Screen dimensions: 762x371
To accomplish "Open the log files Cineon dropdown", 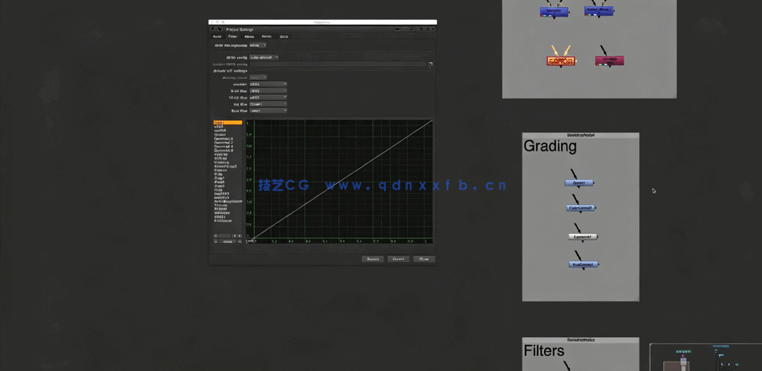I will 268,104.
